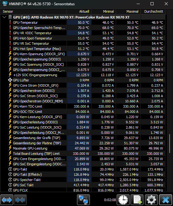Minimize the HWiNFO sensor window
Screen dimensions: 173x206
click(138, 4)
